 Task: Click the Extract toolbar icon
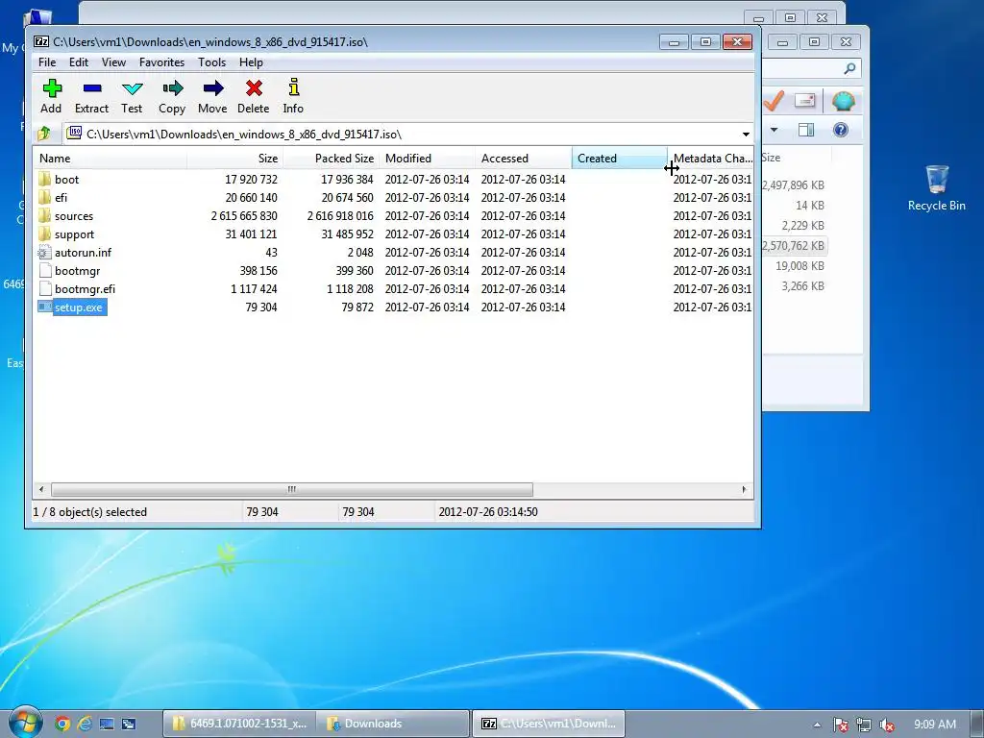[92, 88]
